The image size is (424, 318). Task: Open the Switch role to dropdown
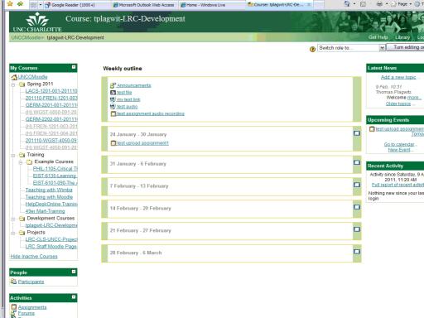[351, 48]
